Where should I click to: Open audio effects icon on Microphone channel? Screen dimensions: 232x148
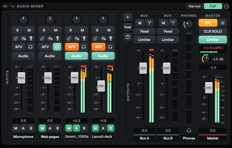pos(23,38)
